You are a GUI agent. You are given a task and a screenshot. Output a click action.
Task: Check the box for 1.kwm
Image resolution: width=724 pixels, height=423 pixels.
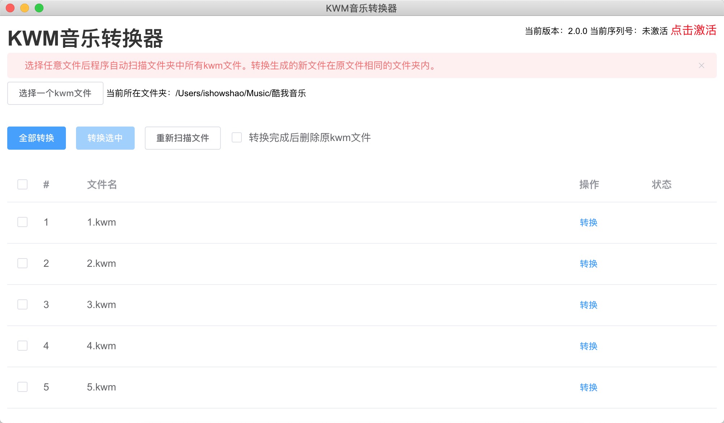22,222
